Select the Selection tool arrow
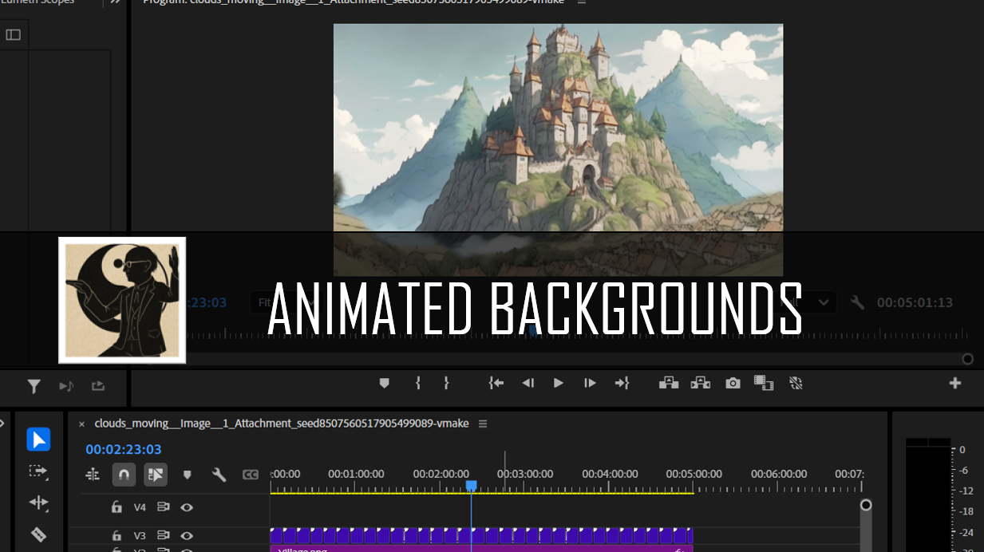The image size is (984, 552). pyautogui.click(x=38, y=440)
